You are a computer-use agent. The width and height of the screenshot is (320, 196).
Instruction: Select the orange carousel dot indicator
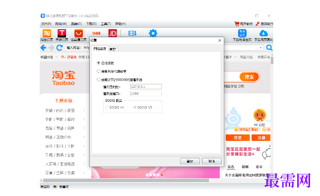(x=162, y=175)
